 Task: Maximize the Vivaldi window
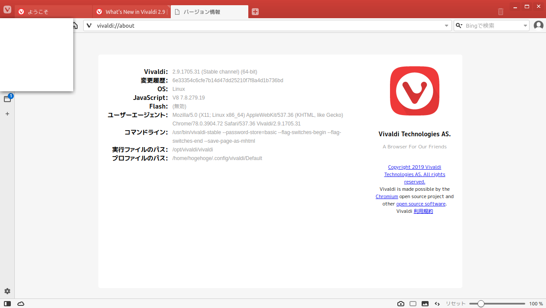527,6
